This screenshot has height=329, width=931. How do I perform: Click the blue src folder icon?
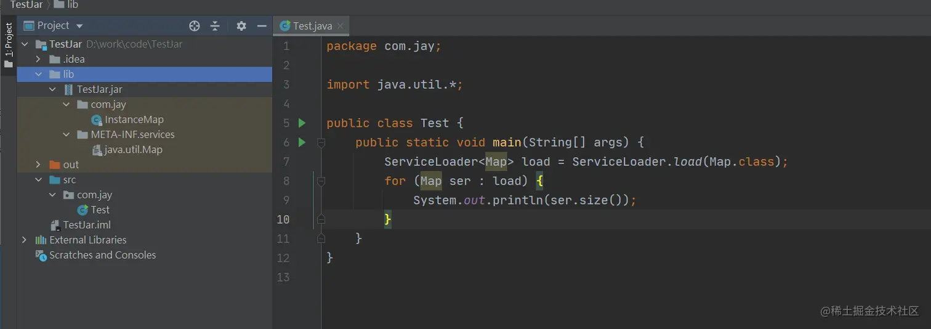(55, 180)
